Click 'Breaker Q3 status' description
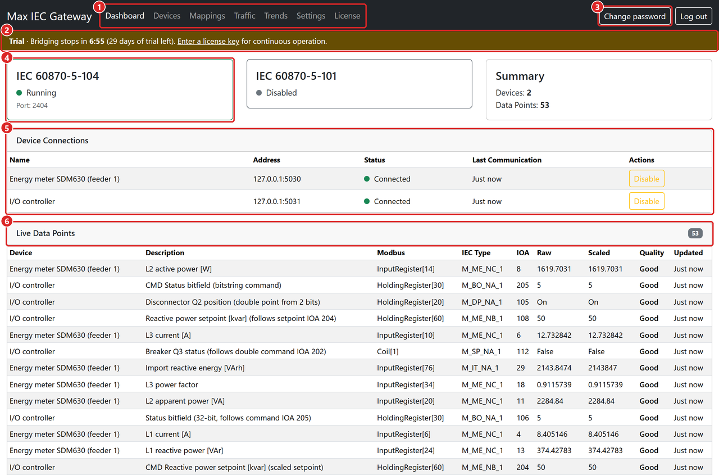Screen dimensions: 719x475 point(235,351)
